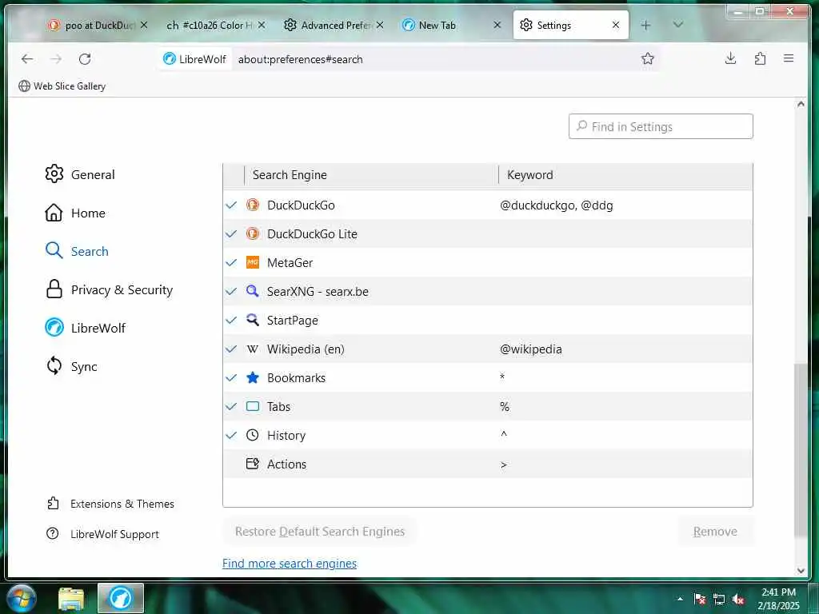Uncheck the DuckDuckGo search engine
This screenshot has width=819, height=614.
tap(231, 205)
